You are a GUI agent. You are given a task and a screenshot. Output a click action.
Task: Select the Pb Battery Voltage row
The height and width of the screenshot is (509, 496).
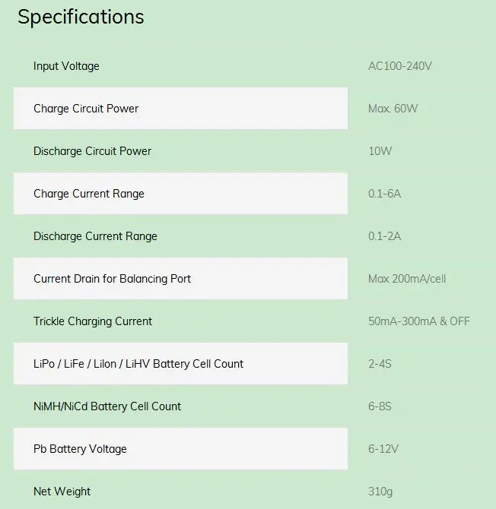181,449
